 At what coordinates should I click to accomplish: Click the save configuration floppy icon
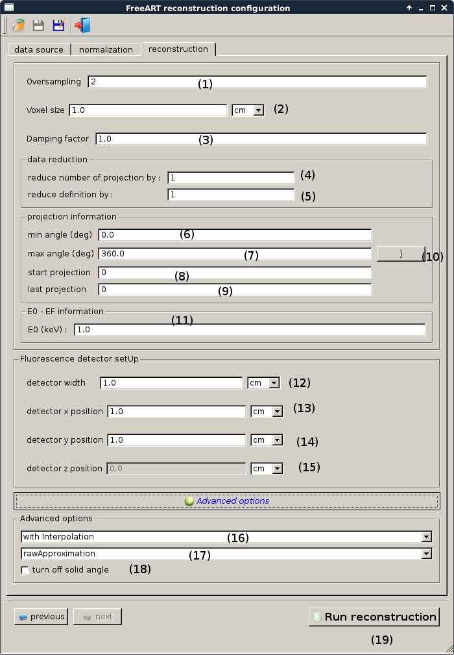[38, 25]
